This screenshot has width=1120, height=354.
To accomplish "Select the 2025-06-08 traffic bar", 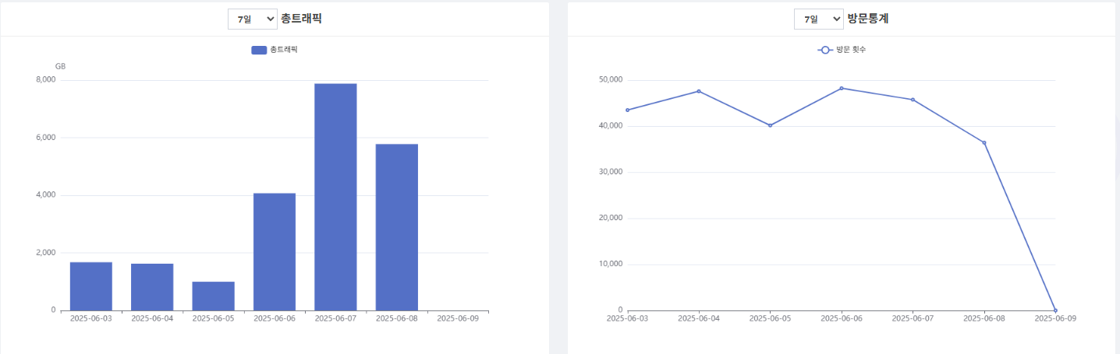I will (x=396, y=226).
